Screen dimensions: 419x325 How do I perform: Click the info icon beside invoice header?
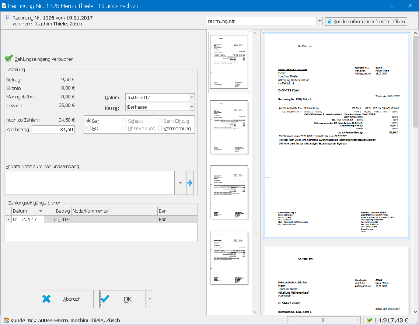point(7,17)
